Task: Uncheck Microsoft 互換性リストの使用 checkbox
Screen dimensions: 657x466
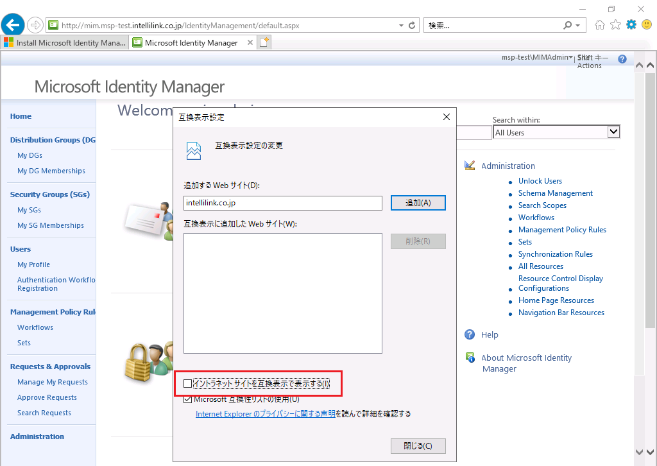Action: (x=188, y=399)
